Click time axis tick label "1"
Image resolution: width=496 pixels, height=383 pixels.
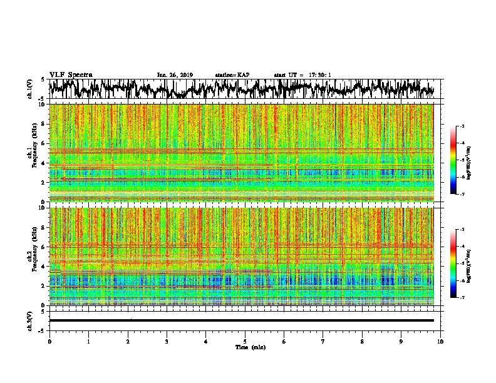pyautogui.click(x=88, y=342)
